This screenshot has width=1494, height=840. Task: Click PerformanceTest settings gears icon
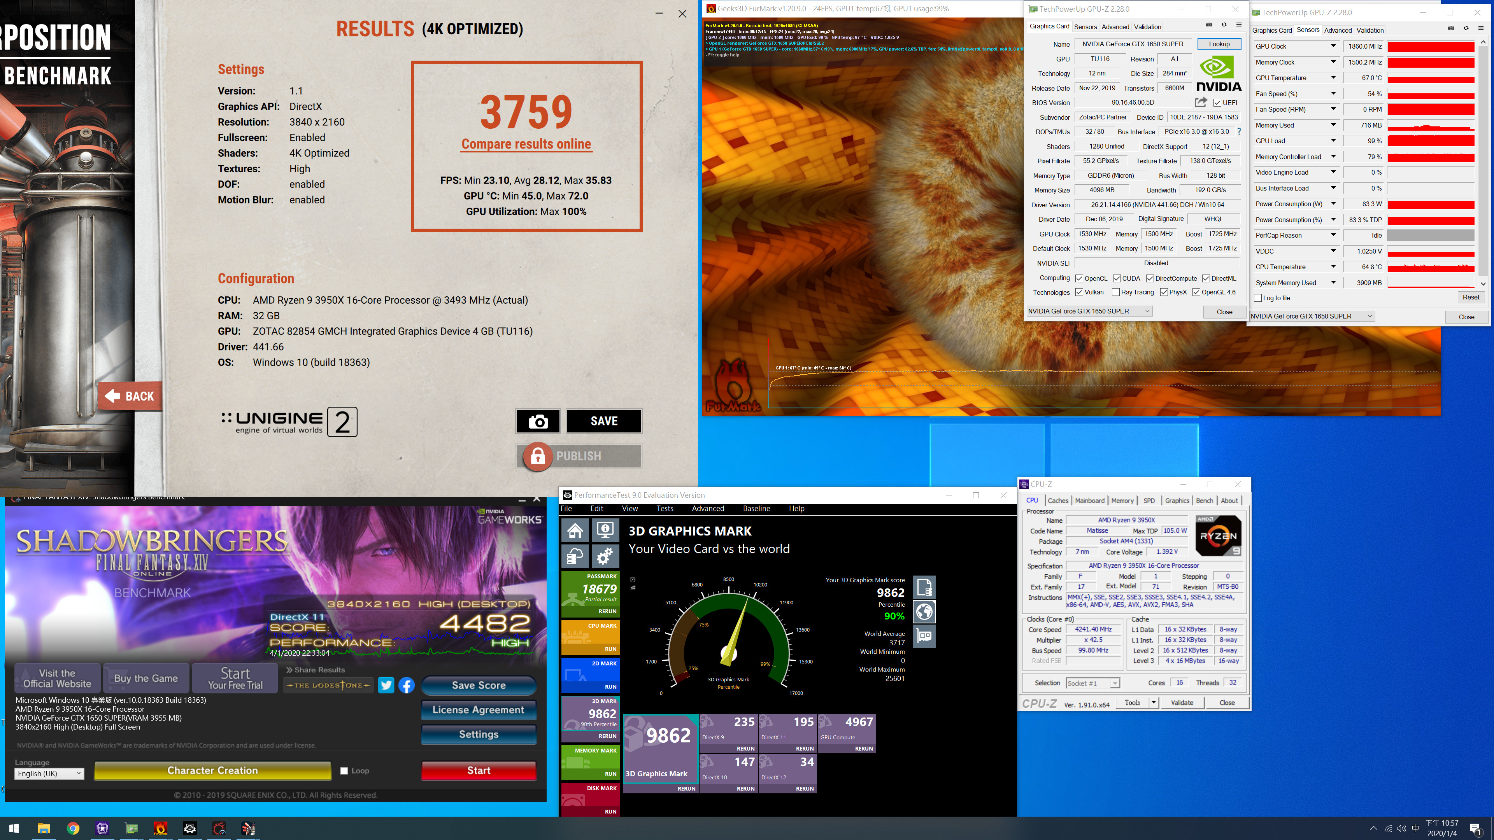tap(605, 556)
